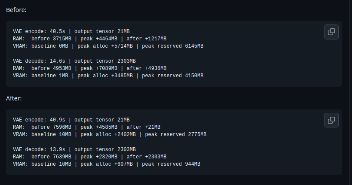Copy the After benchmark code block
The image size is (352, 185).
pos(331,120)
